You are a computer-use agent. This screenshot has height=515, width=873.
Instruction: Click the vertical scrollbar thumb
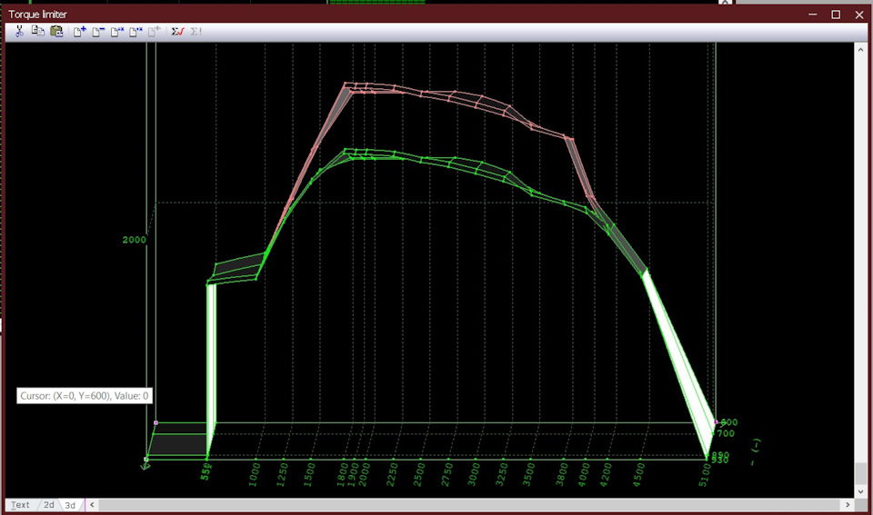click(x=861, y=473)
